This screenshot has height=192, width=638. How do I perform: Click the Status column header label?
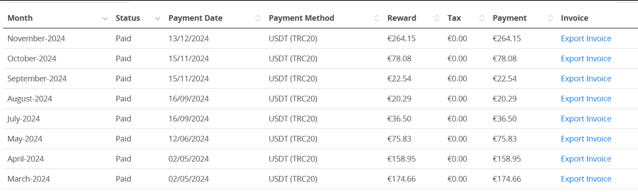[x=128, y=18]
